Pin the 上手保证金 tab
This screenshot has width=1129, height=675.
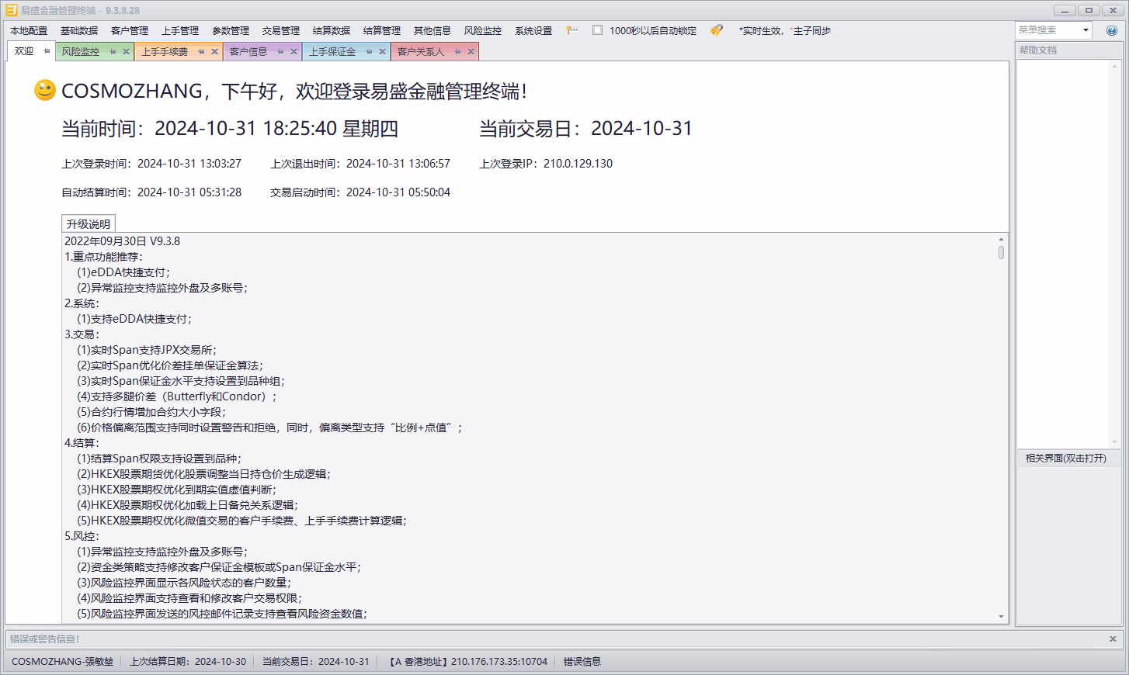pyautogui.click(x=369, y=52)
